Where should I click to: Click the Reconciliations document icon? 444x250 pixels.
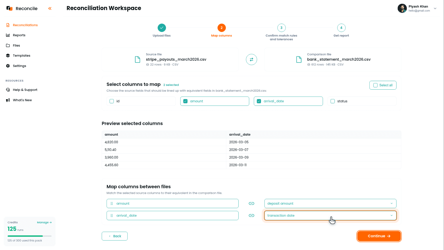[8, 25]
